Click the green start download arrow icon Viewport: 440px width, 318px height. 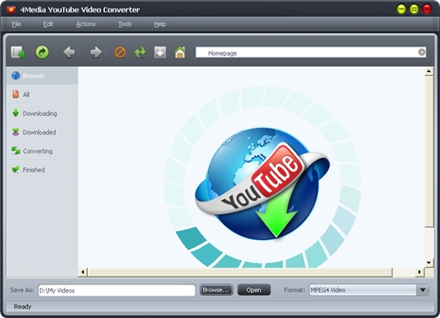[x=42, y=52]
